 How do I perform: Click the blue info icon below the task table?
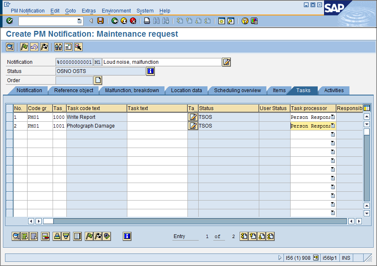click(127, 236)
